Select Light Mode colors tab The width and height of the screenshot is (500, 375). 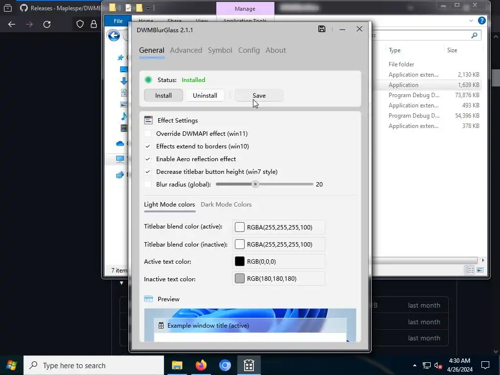coord(169,205)
